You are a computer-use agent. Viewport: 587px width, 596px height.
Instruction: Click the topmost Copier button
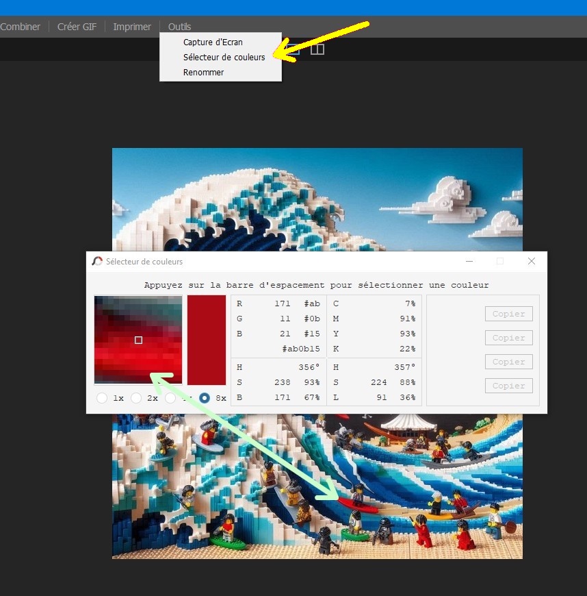[x=509, y=314]
